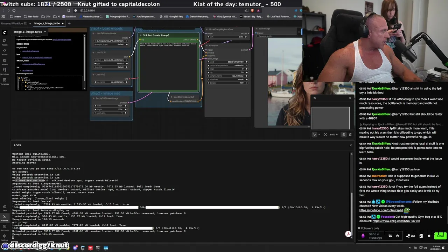Open browser apps grid icon
This screenshot has height=252, width=448.
point(3,16)
